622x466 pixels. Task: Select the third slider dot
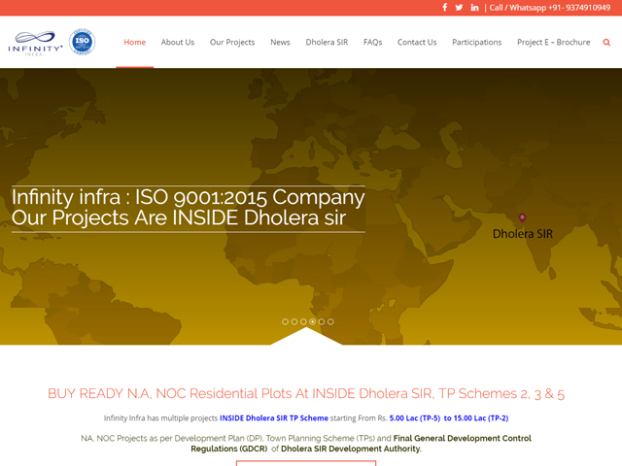pyautogui.click(x=303, y=321)
